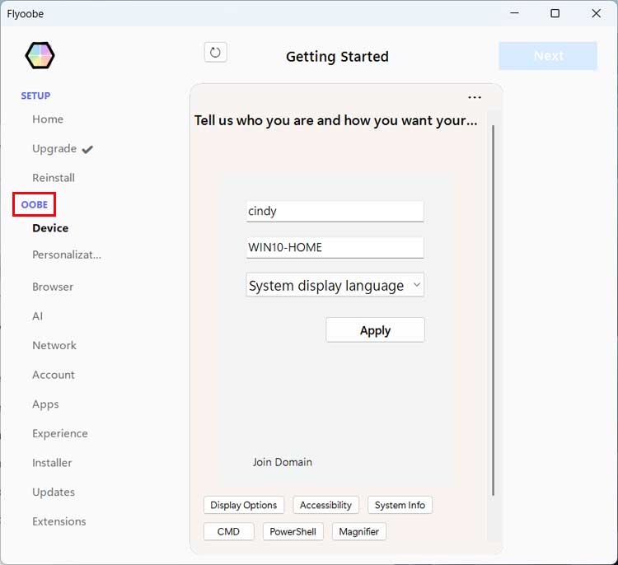Screen dimensions: 618x565
Task: Click inside the cindy username field
Action: coord(335,211)
